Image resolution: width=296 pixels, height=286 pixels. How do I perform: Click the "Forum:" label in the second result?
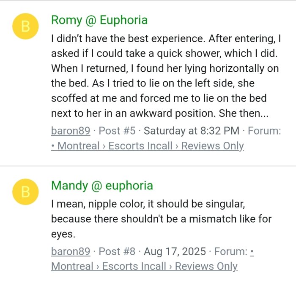click(231, 251)
